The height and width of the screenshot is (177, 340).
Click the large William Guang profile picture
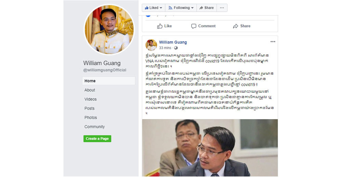(x=109, y=29)
